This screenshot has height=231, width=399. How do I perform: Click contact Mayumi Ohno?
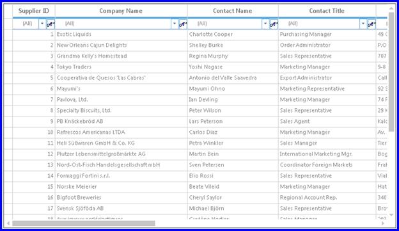(233, 89)
